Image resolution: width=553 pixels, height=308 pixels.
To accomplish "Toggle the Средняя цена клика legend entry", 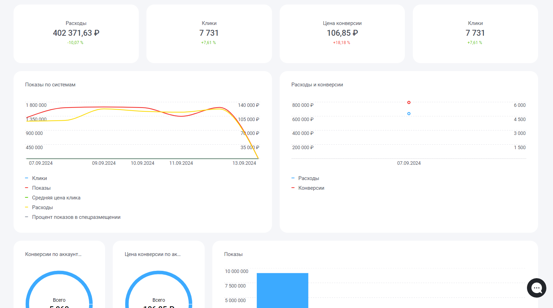I will [53, 198].
